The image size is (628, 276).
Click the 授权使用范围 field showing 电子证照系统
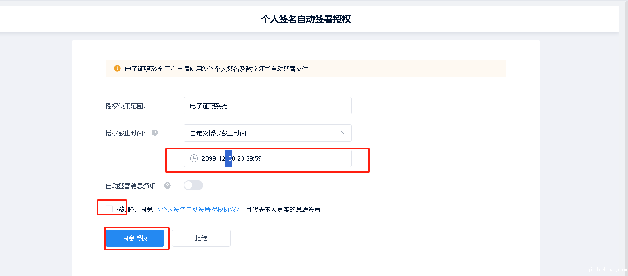pyautogui.click(x=268, y=106)
